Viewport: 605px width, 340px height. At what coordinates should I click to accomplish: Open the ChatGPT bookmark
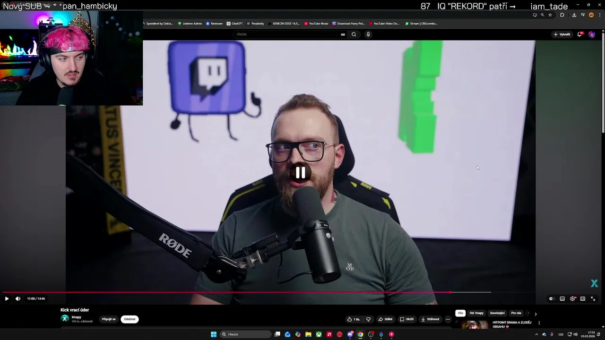coord(234,23)
